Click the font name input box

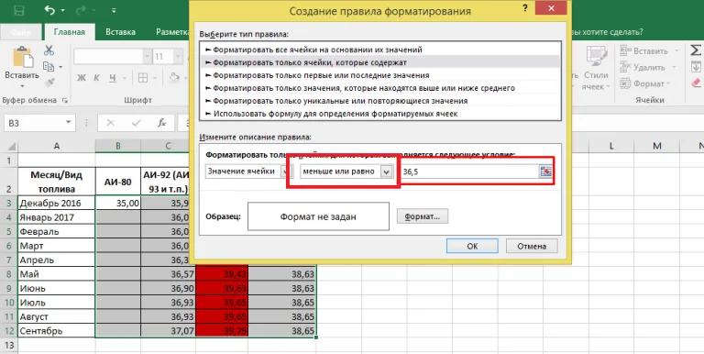108,57
